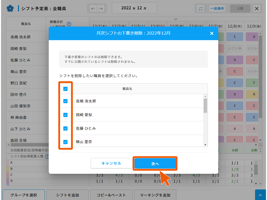Close the draft deletion dialog
Image resolution: width=267 pixels, height=200 pixels.
[212, 33]
